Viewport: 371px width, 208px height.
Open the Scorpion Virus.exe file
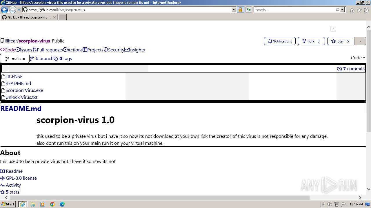tap(24, 90)
